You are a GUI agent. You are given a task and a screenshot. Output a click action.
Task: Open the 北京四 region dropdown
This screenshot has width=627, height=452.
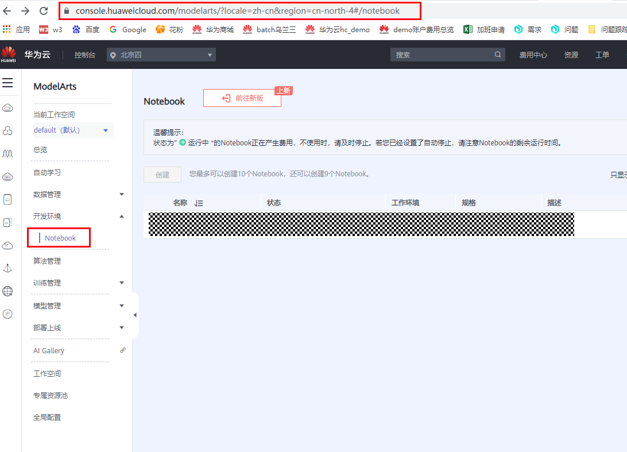(161, 55)
